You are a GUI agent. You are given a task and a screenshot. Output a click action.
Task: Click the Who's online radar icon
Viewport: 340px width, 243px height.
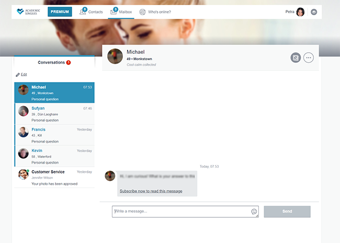[142, 12]
